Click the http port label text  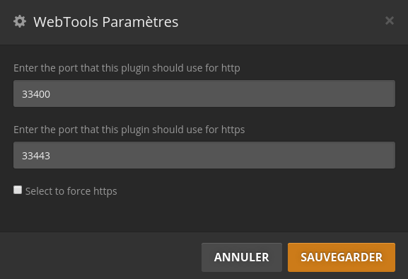tap(127, 68)
